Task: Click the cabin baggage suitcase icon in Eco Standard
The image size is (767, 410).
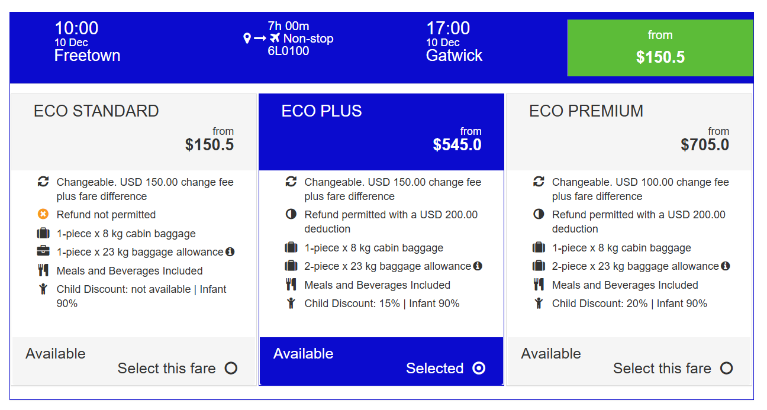Action: (43, 234)
